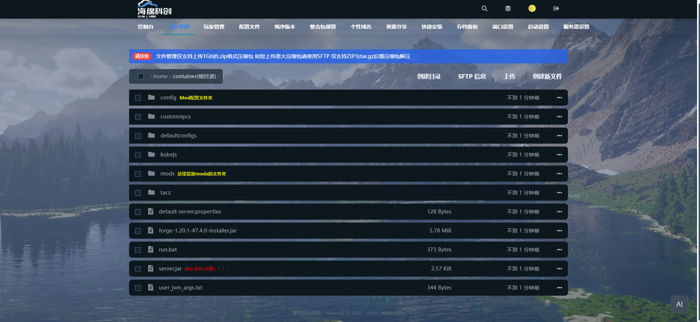Click the server.jar file icon
The width and height of the screenshot is (700, 322).
pos(151,269)
